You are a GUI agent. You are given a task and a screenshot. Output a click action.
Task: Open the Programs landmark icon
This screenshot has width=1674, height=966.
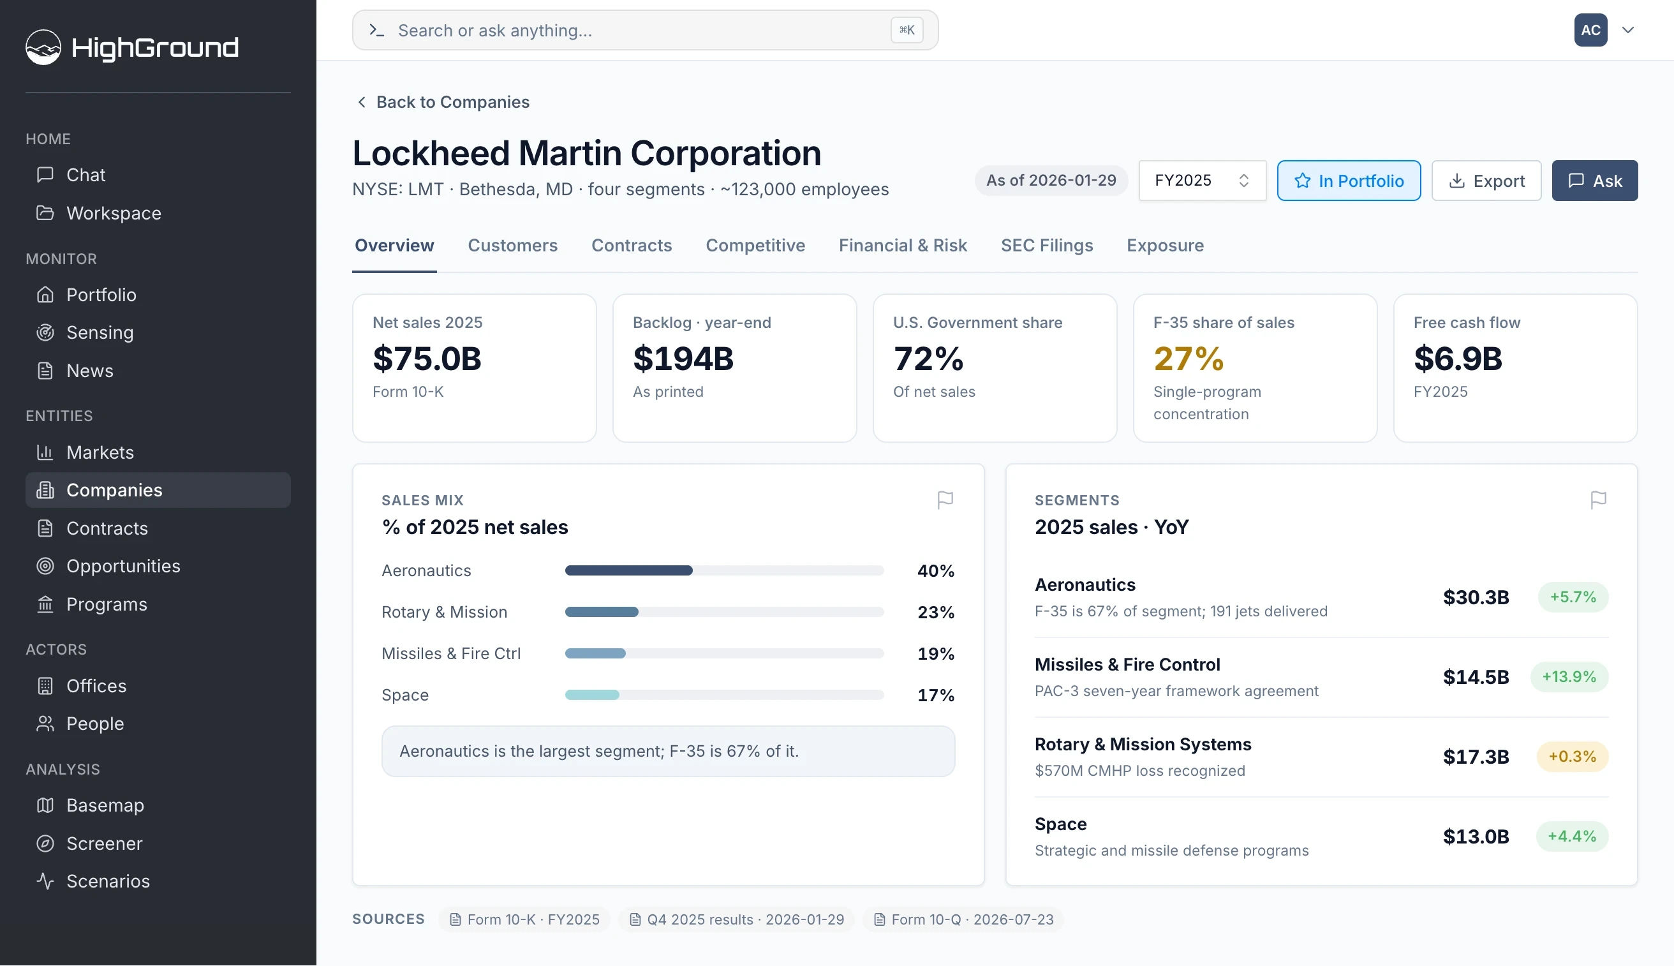tap(45, 604)
